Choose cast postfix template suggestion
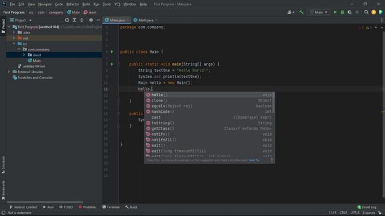Screen dimensions: 385x216 pyautogui.click(x=209, y=118)
